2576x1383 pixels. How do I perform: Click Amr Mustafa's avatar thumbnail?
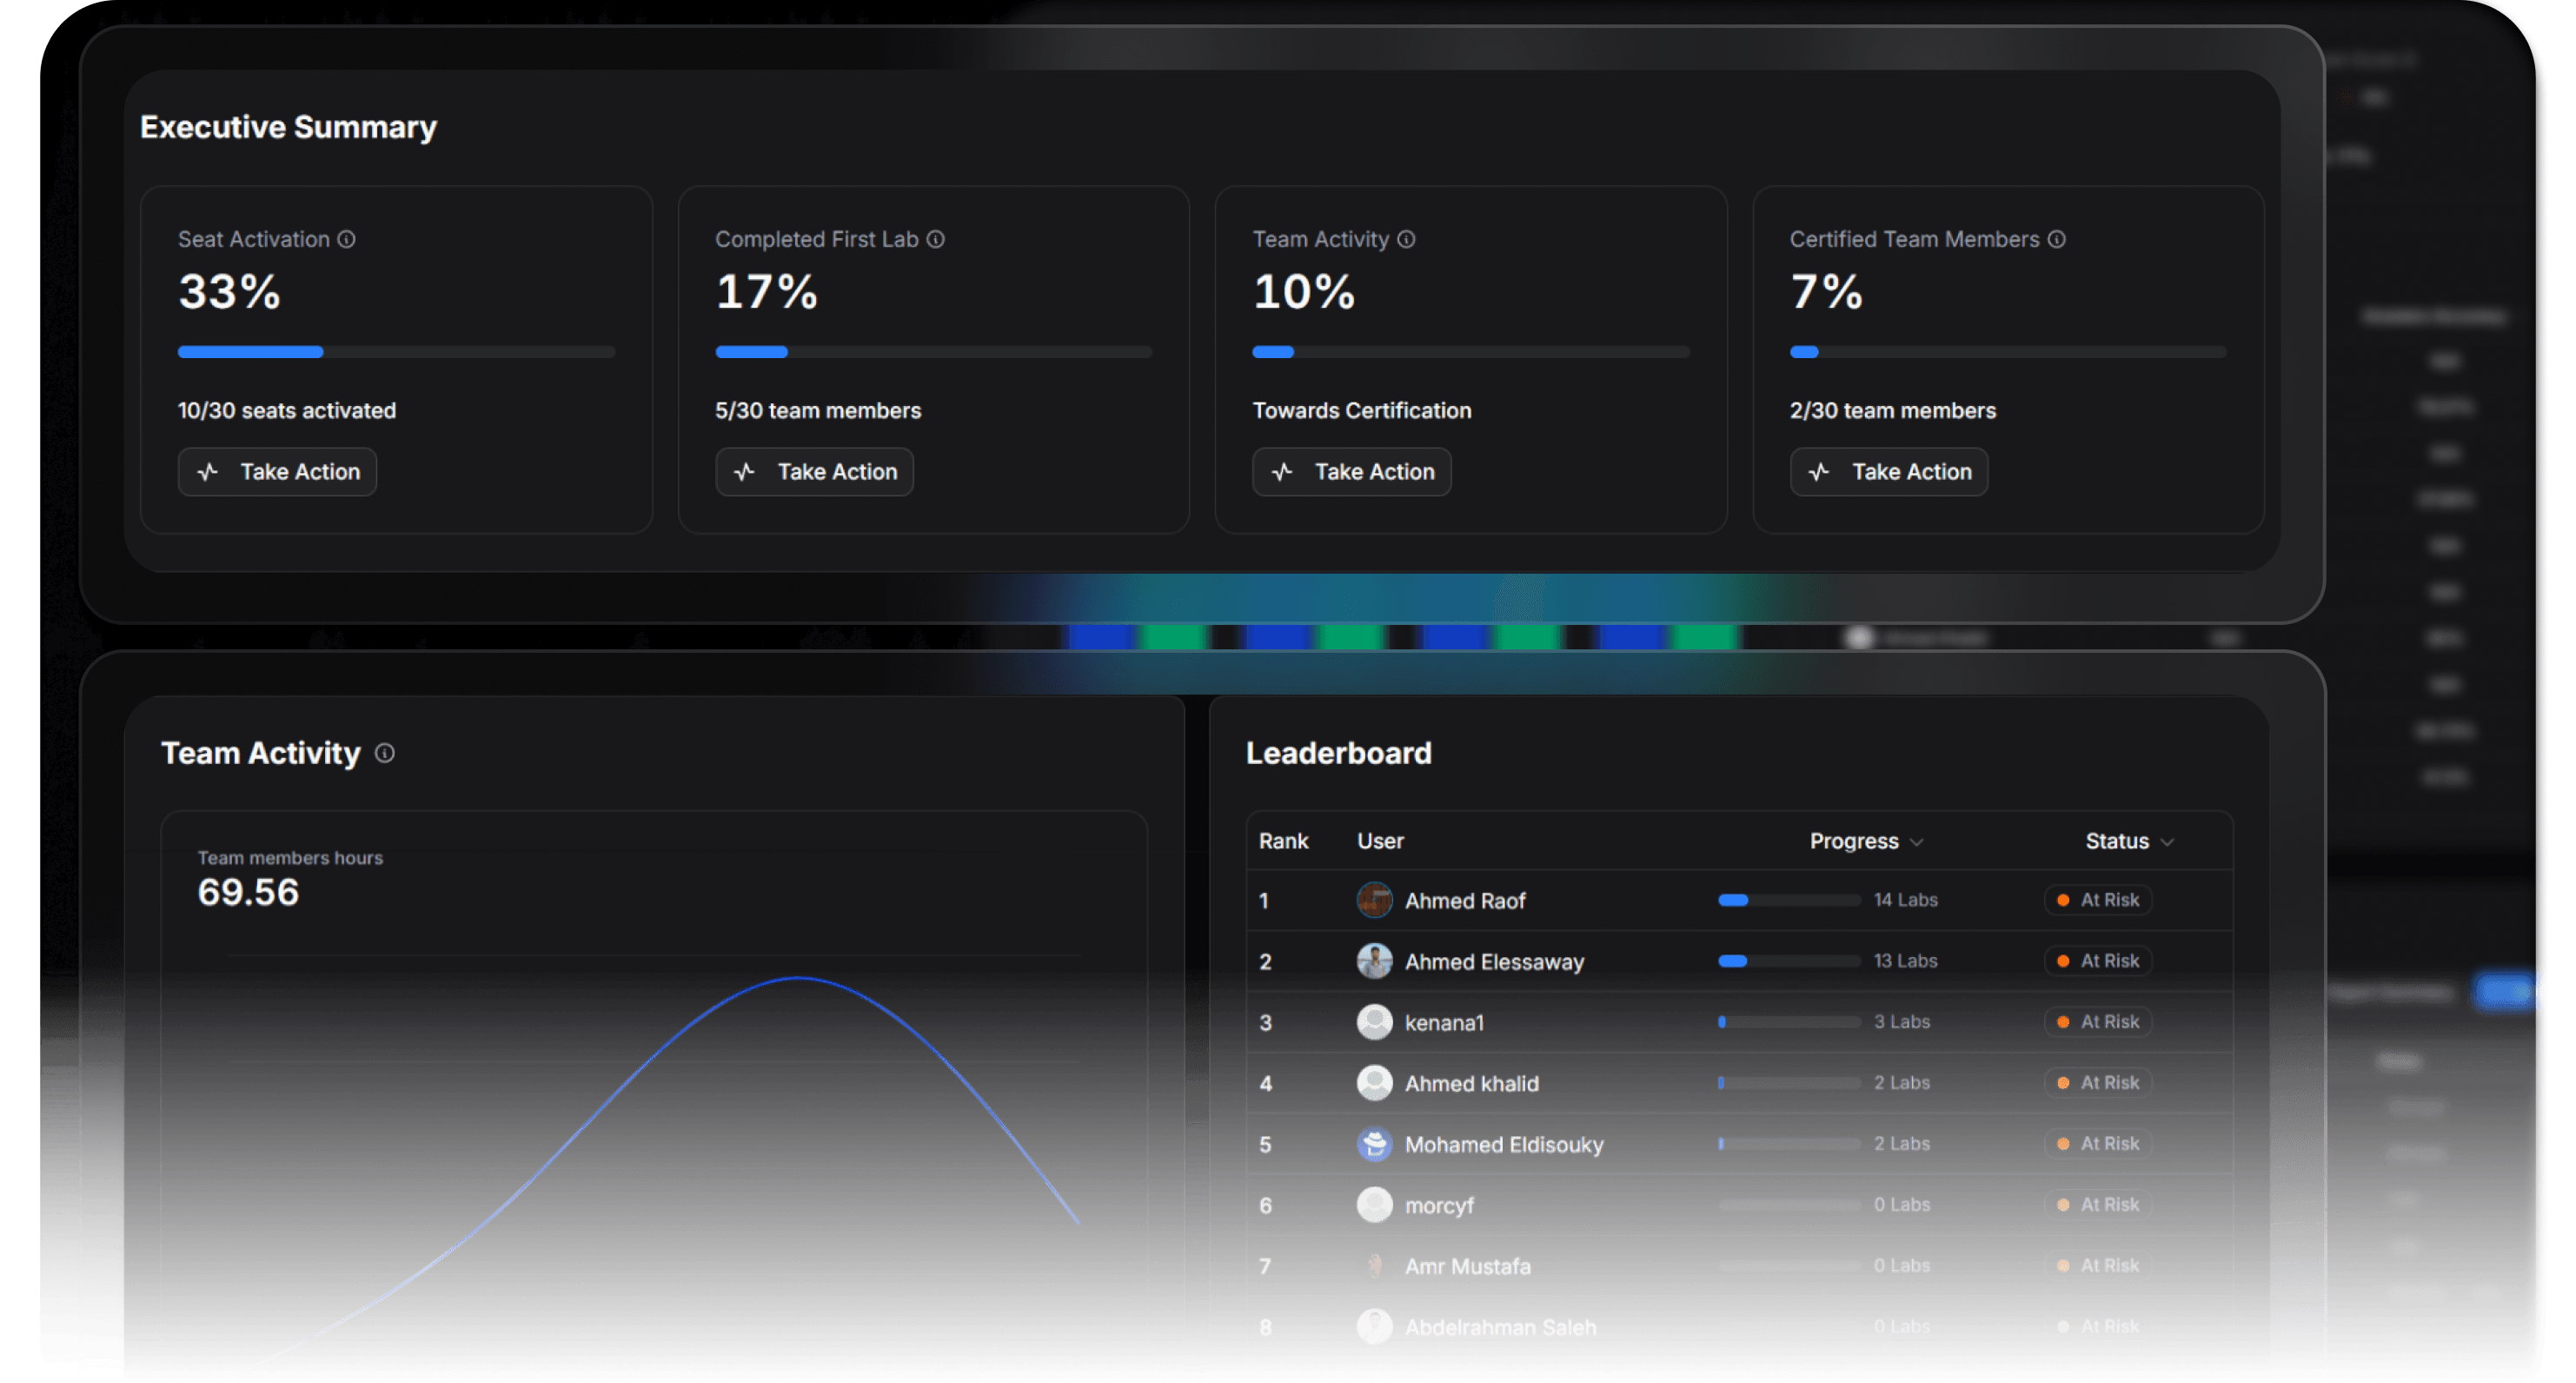pyautogui.click(x=1374, y=1266)
